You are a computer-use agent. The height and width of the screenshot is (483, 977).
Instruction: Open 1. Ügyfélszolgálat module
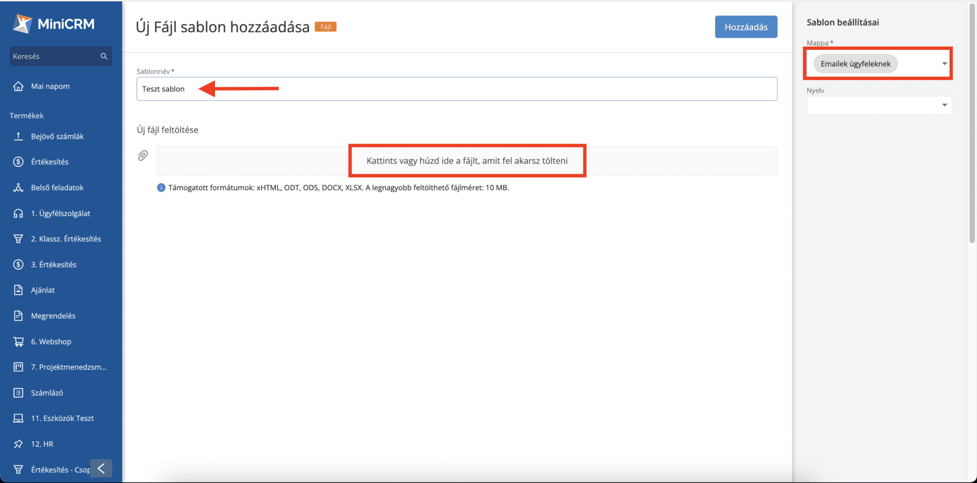point(61,213)
